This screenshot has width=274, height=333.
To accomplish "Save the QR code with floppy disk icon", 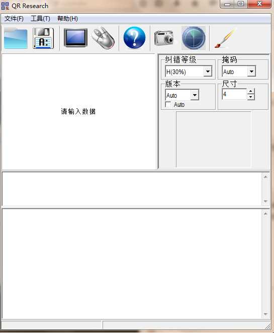I will click(x=43, y=38).
